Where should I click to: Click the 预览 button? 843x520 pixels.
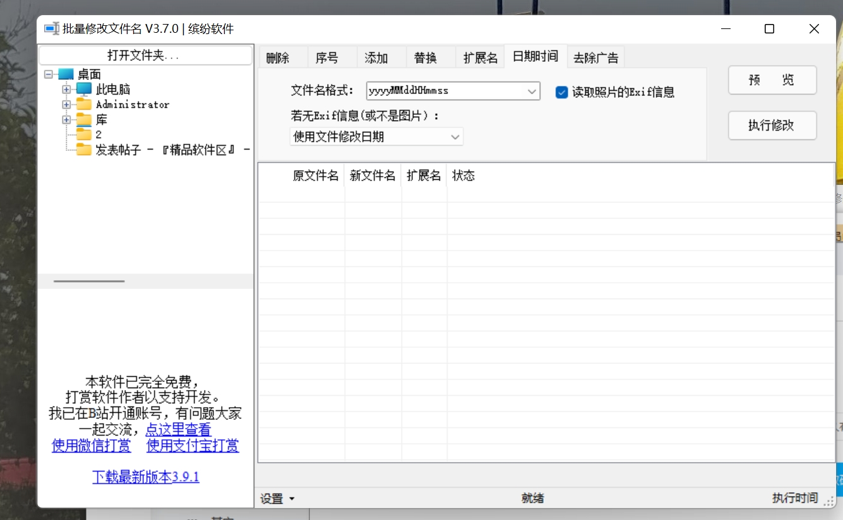[772, 80]
